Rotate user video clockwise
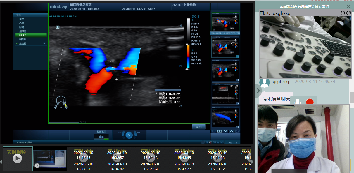354x173 pixels. pos(348,13)
